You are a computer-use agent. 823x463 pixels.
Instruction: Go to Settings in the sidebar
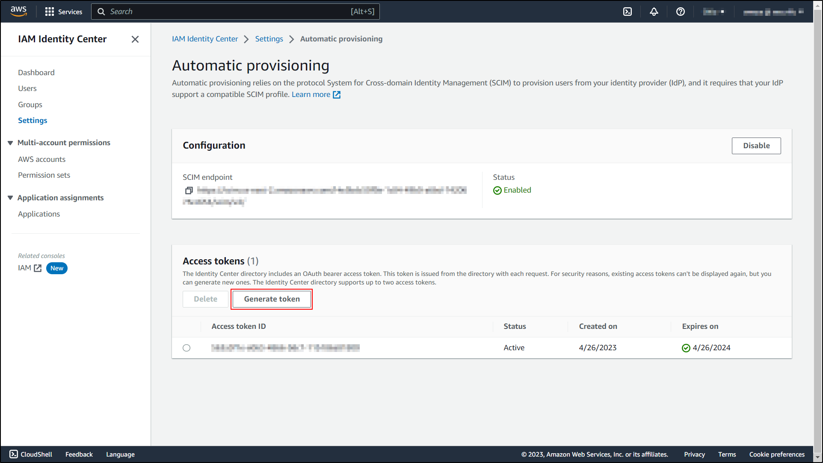(33, 120)
